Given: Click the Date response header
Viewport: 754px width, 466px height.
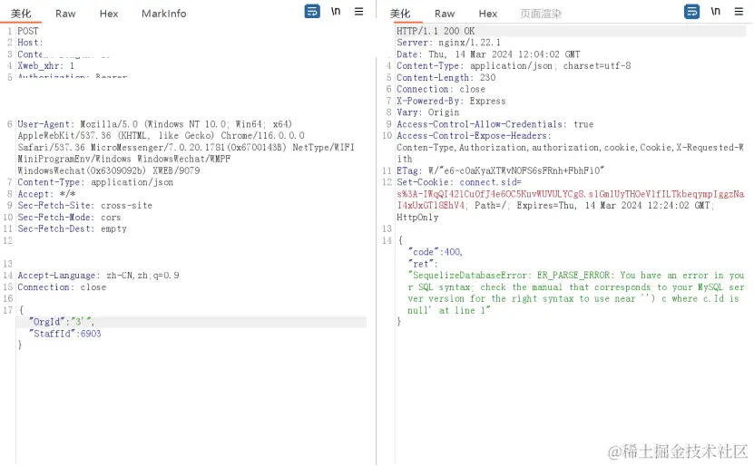Looking at the screenshot, I should point(488,54).
